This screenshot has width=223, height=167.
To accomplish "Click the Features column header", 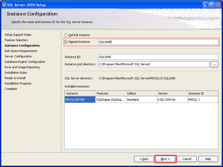I will (111, 94).
